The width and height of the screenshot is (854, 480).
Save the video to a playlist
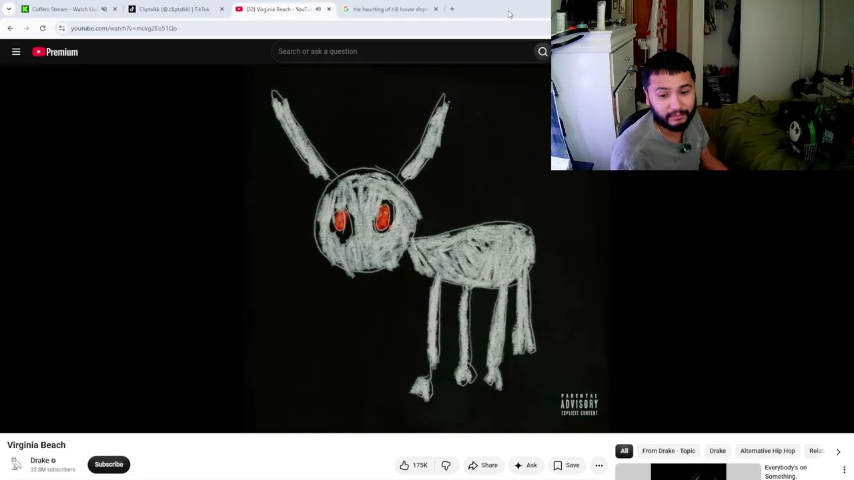(x=566, y=465)
